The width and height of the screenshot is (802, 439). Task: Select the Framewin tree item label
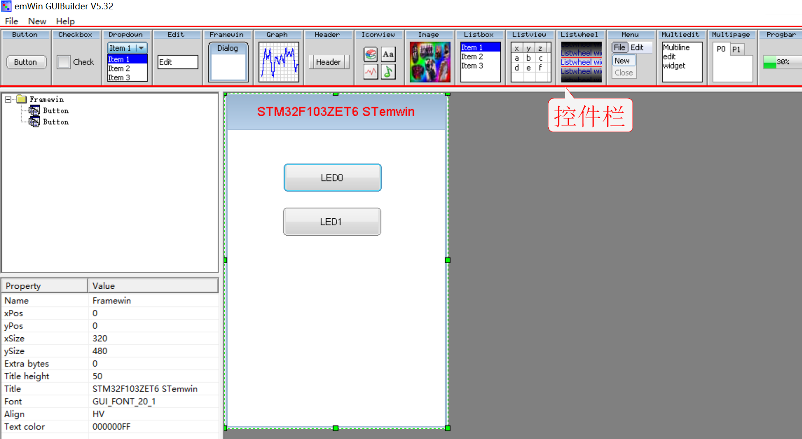[47, 99]
